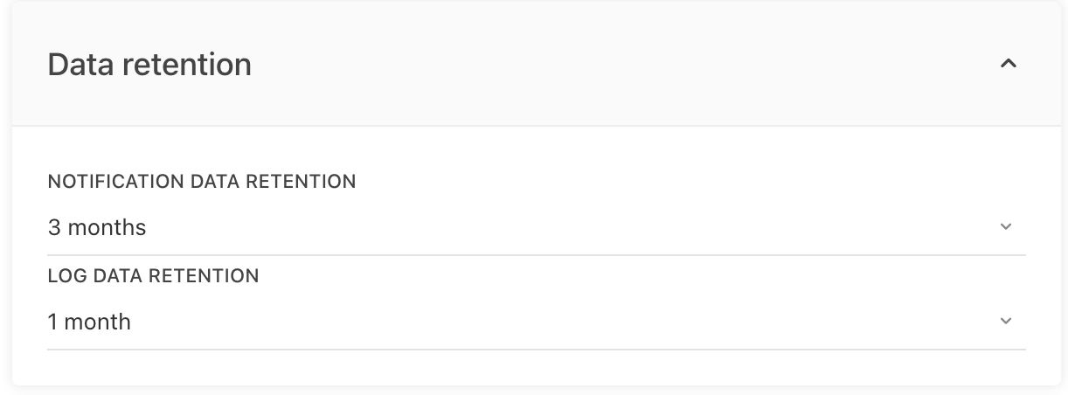Click the "LOG DATA RETENTION" label

pos(153,276)
